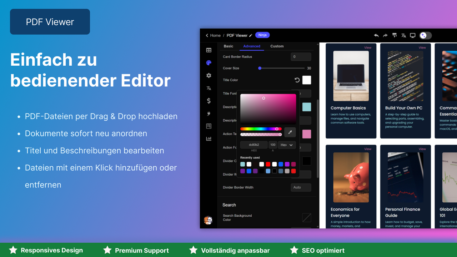Click View on Personal Finance Guide card

coord(422,149)
